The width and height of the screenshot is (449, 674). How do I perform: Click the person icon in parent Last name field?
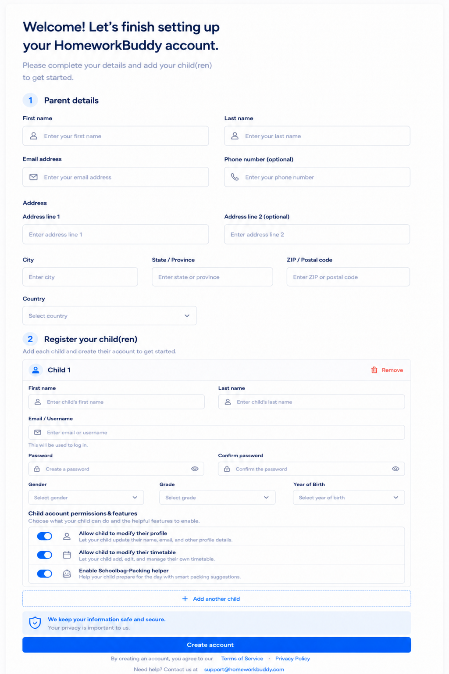tap(235, 136)
